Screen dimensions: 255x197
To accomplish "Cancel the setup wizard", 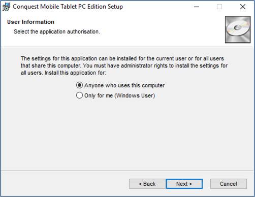I will click(x=229, y=184).
